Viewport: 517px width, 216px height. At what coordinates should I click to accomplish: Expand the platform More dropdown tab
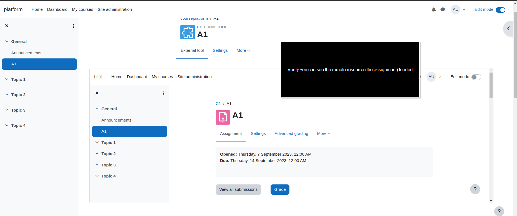click(x=243, y=50)
